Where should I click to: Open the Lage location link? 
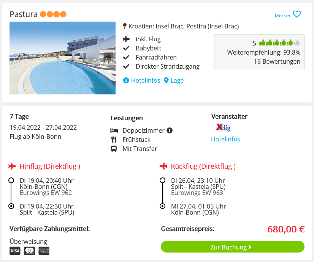coord(174,80)
